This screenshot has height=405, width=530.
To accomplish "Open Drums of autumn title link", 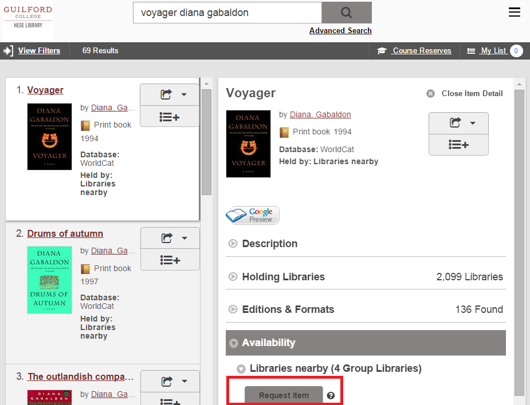I will 65,233.
